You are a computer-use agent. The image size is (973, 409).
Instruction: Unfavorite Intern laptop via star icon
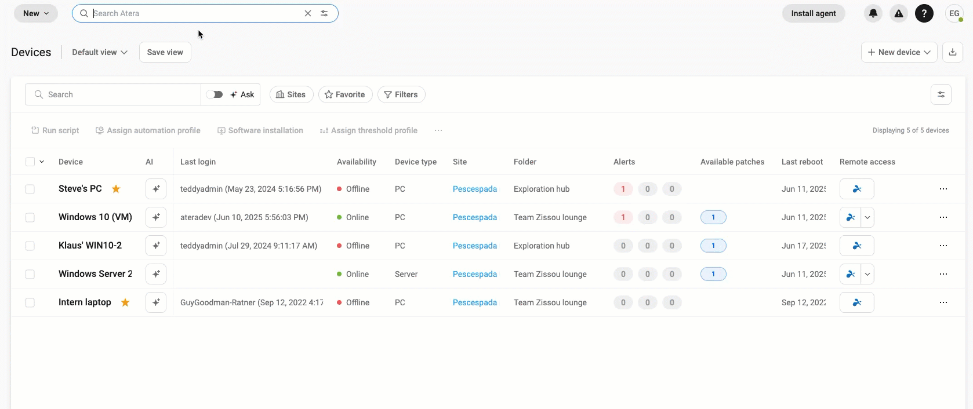pos(125,302)
